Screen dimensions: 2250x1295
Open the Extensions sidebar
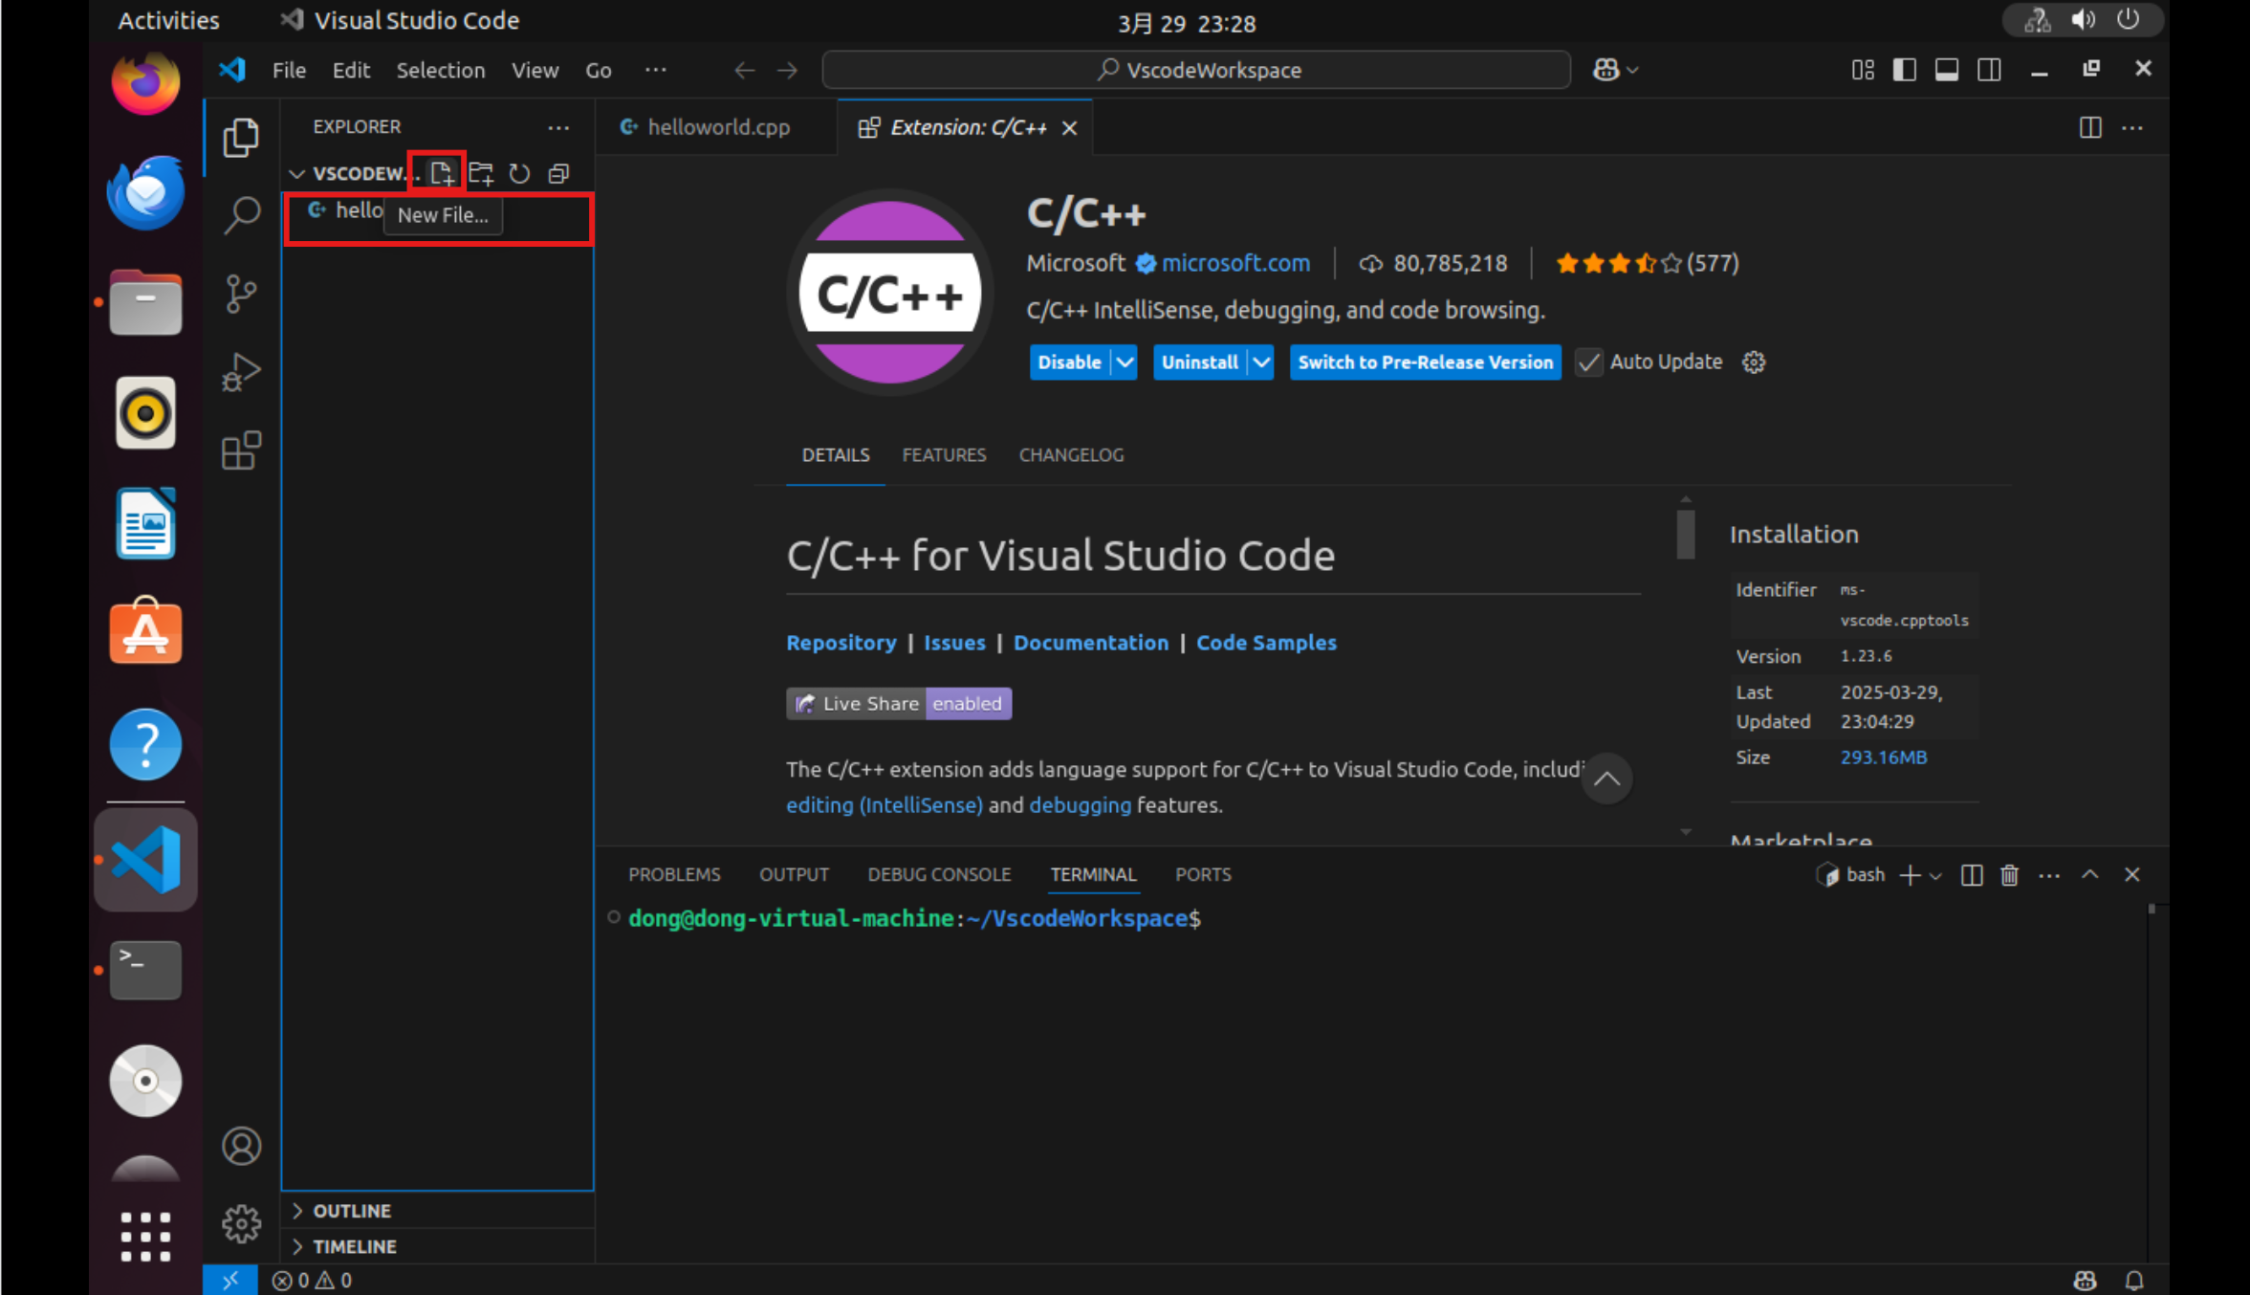pos(241,450)
